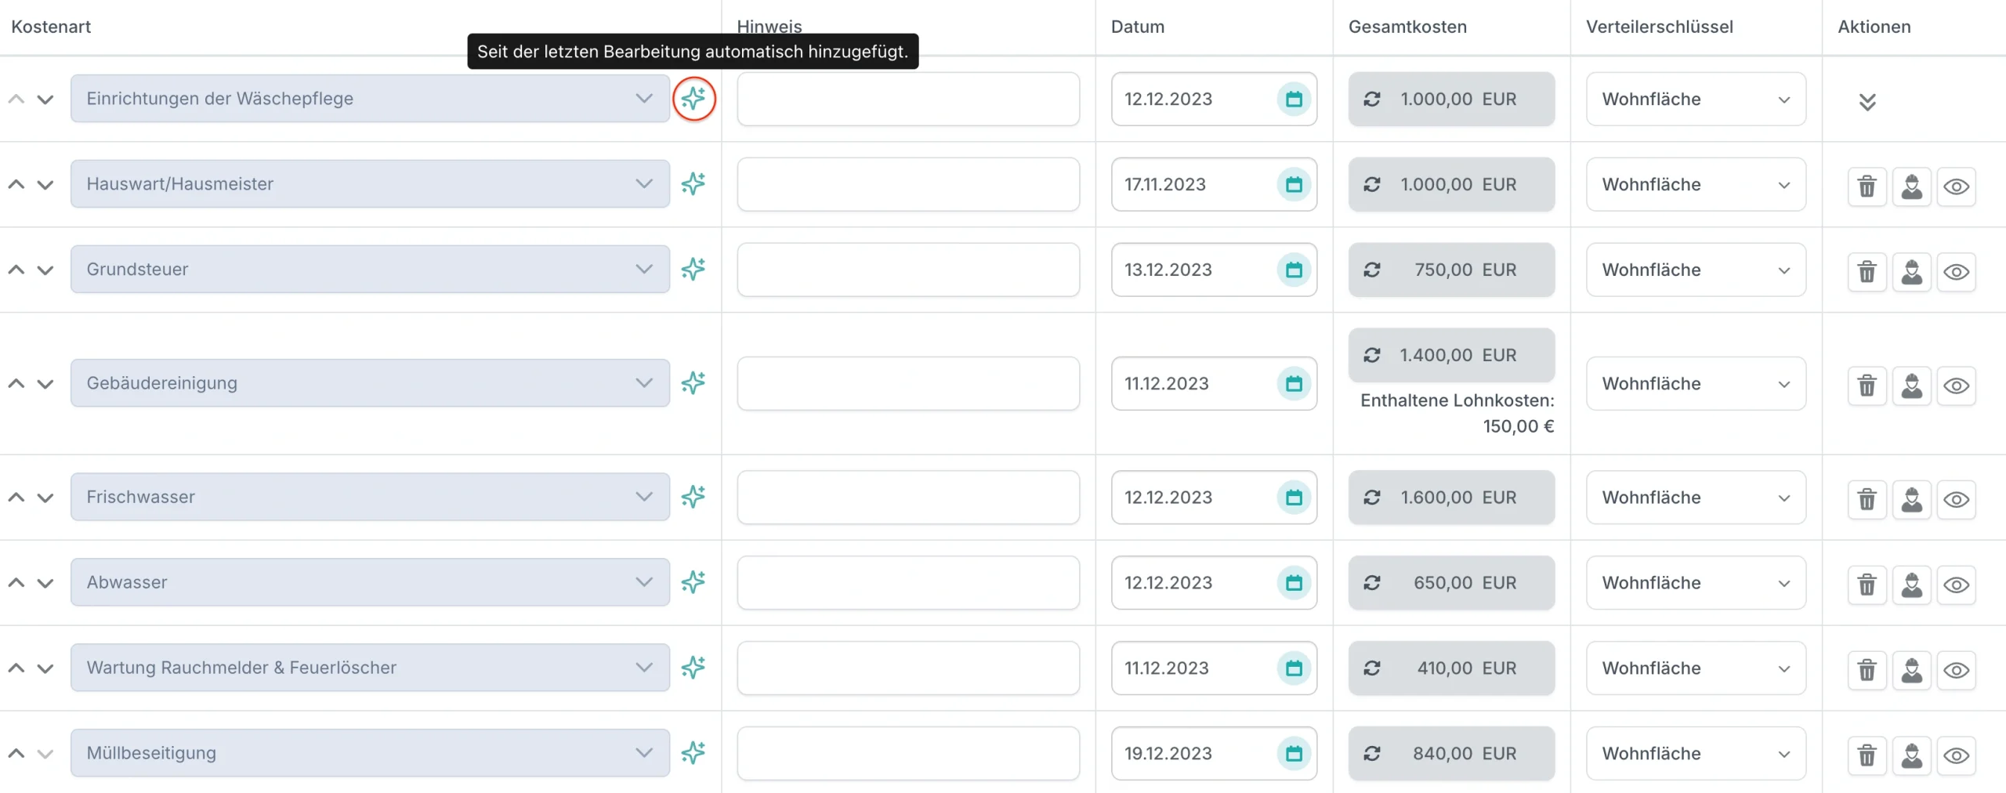Move Einrichtungen der Wäschepflege row down
Image resolution: width=2006 pixels, height=793 pixels.
(45, 99)
